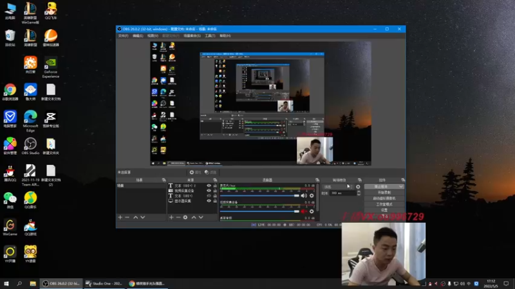This screenshot has height=289, width=515.
Task: Increase the transition duration with the up arrow
Action: pyautogui.click(x=359, y=192)
